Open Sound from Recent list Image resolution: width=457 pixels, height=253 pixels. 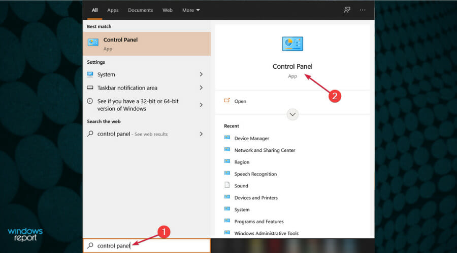(241, 186)
